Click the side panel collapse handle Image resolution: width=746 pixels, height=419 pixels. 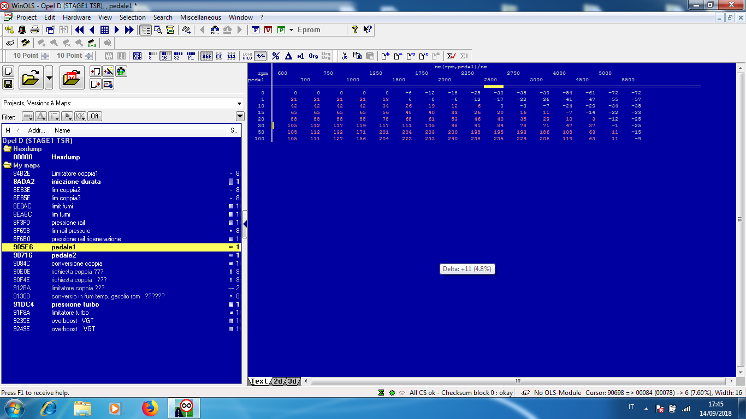click(x=245, y=224)
